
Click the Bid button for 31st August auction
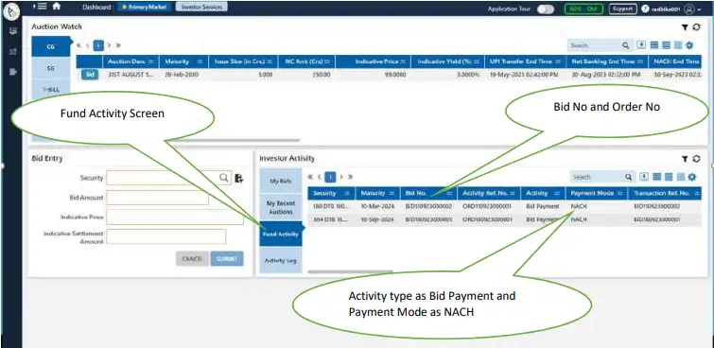[x=90, y=75]
